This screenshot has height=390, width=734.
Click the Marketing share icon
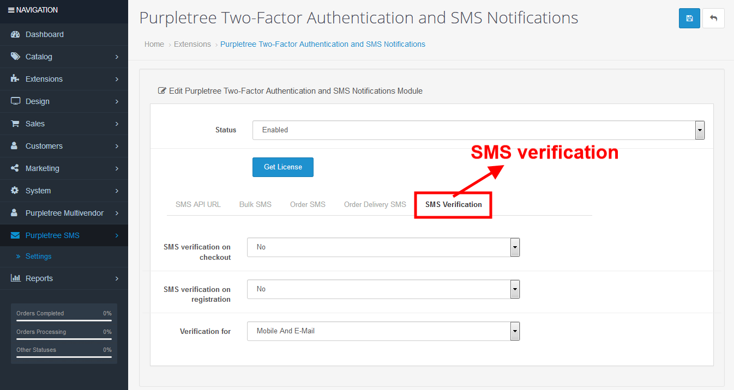(x=15, y=168)
